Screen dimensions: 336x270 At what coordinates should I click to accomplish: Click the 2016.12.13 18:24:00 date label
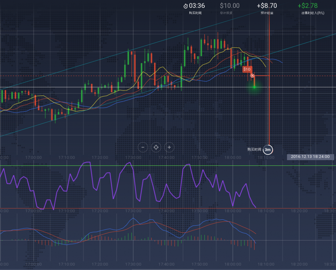click(x=310, y=157)
